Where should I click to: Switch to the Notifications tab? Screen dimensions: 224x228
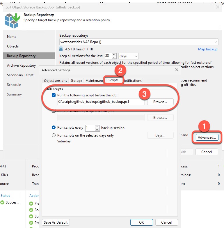(133, 81)
